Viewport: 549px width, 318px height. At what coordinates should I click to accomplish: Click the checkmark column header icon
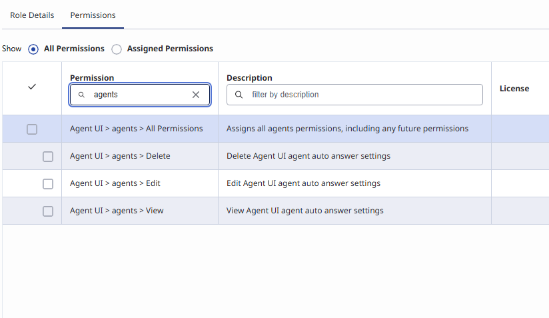(x=32, y=87)
